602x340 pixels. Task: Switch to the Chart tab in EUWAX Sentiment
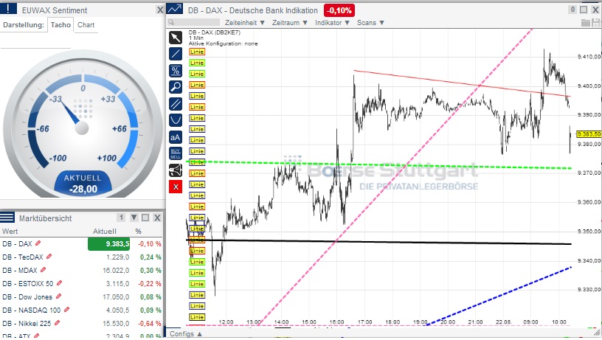pos(86,25)
